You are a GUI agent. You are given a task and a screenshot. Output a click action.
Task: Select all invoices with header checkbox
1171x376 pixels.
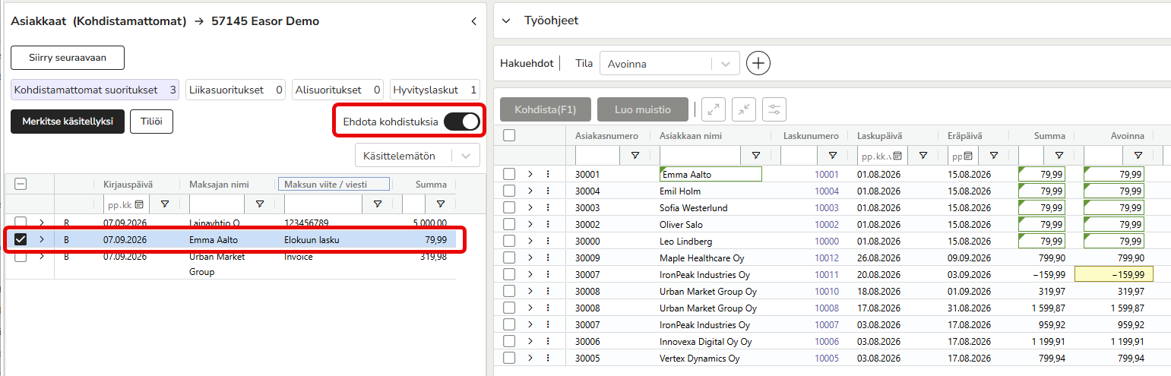[509, 135]
